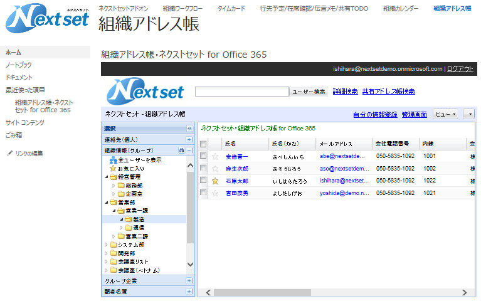Open the 管理画面 link

tap(414, 115)
